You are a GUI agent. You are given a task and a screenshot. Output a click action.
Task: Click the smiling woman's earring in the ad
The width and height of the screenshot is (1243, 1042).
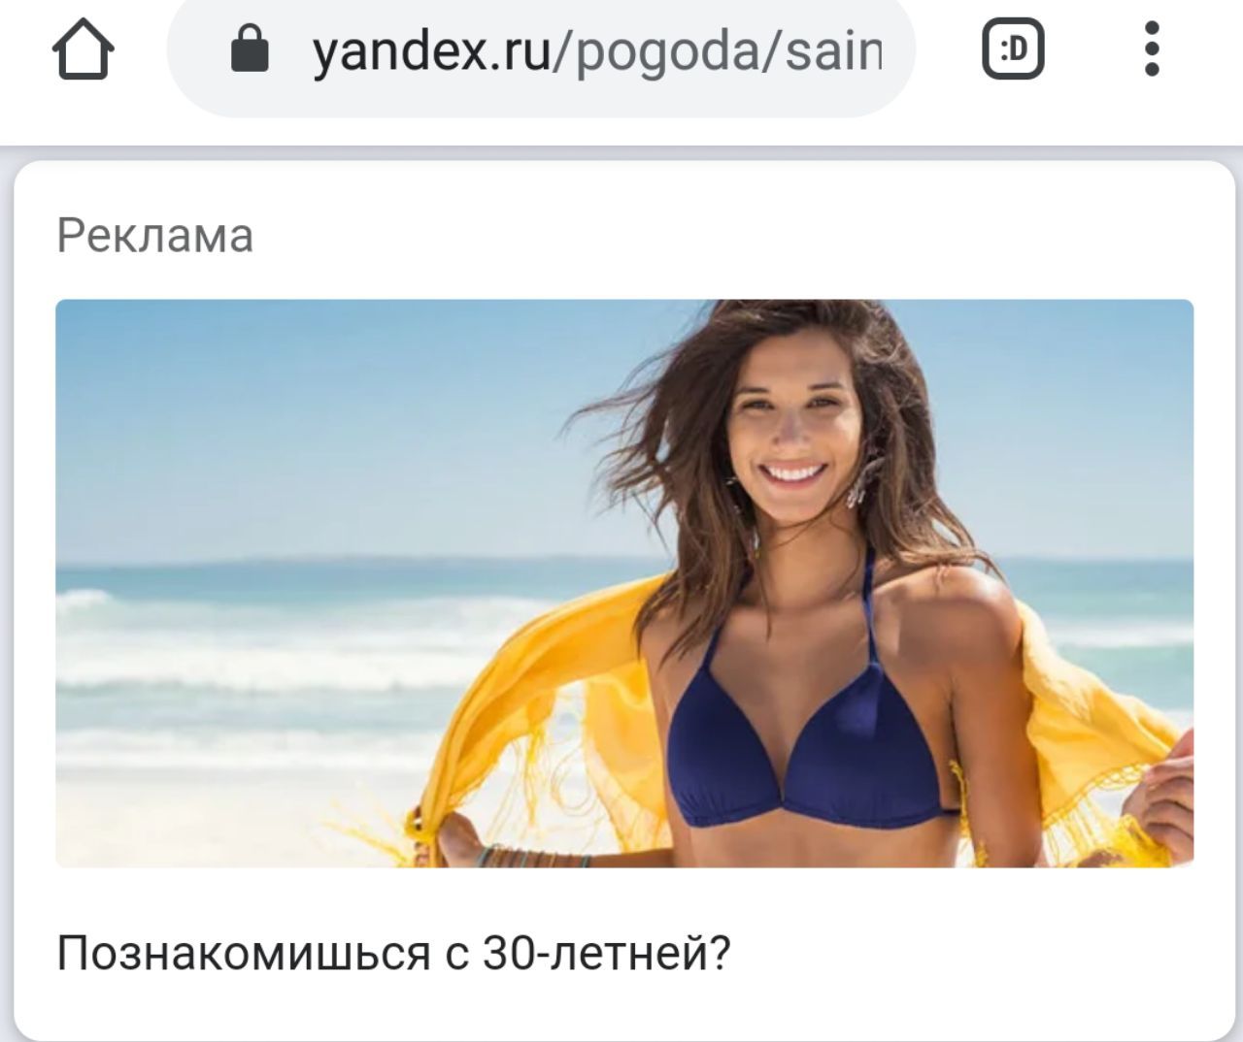tap(858, 485)
